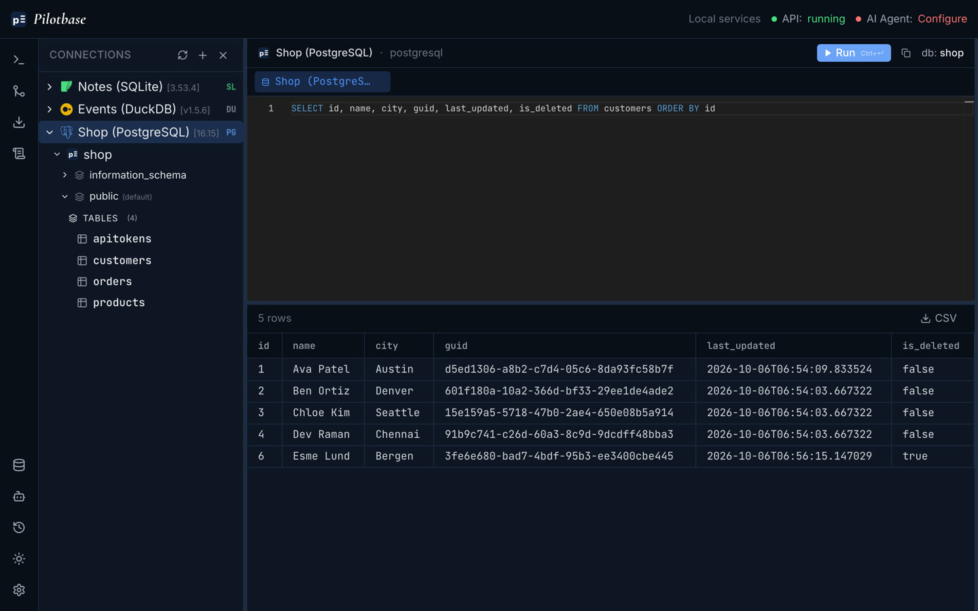This screenshot has height=611, width=978.
Task: Click the orders table icon
Action: [x=82, y=282]
